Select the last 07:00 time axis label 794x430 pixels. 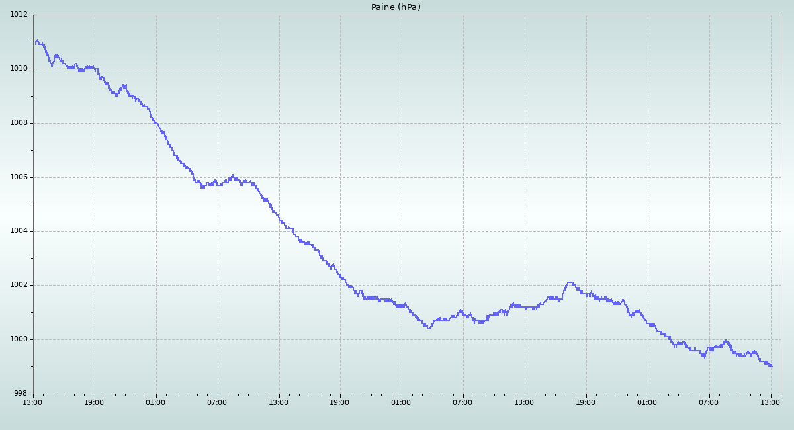[709, 402]
